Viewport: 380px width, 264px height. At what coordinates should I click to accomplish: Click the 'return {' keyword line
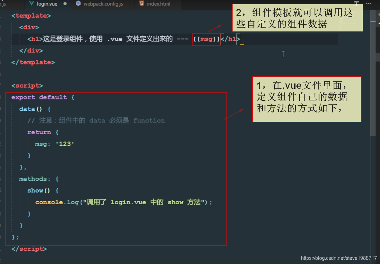coord(43,132)
